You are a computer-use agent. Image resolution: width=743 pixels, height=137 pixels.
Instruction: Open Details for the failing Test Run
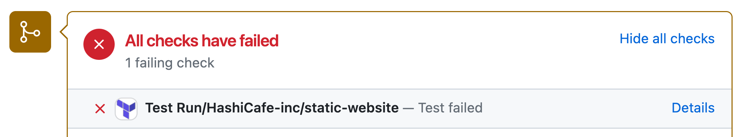coord(693,108)
